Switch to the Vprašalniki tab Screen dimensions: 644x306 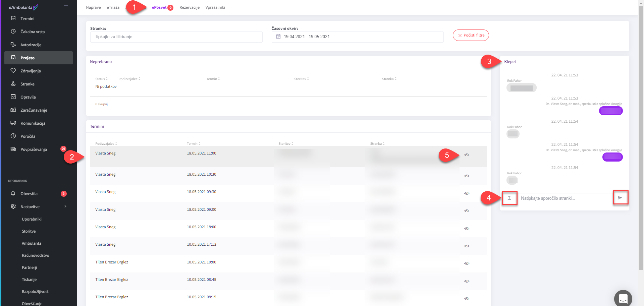[x=215, y=7]
